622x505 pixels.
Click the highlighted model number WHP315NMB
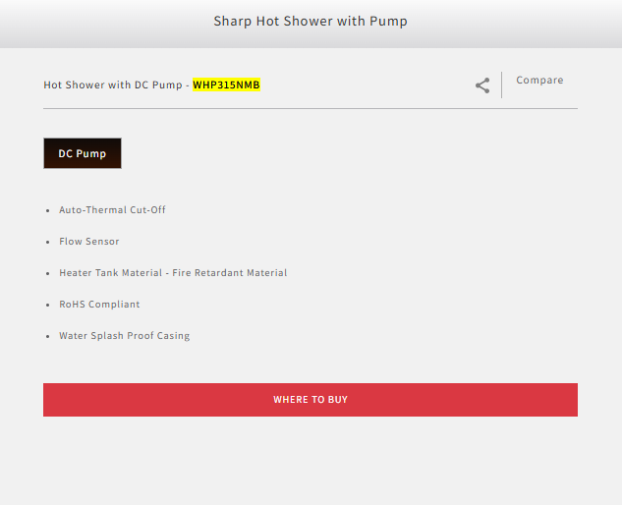coord(226,85)
